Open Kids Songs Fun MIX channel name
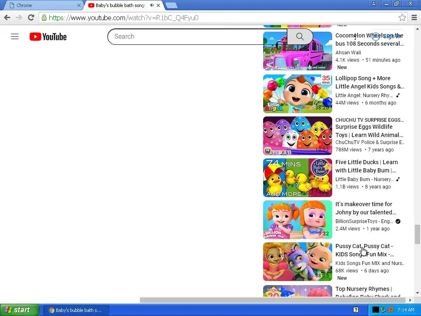The image size is (421, 316). (370, 263)
